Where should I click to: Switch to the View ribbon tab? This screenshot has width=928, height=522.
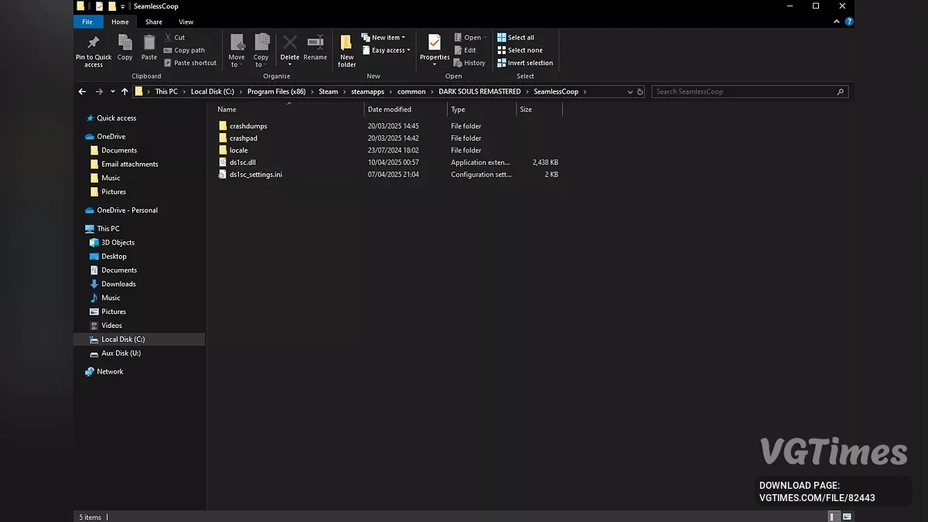tap(186, 22)
